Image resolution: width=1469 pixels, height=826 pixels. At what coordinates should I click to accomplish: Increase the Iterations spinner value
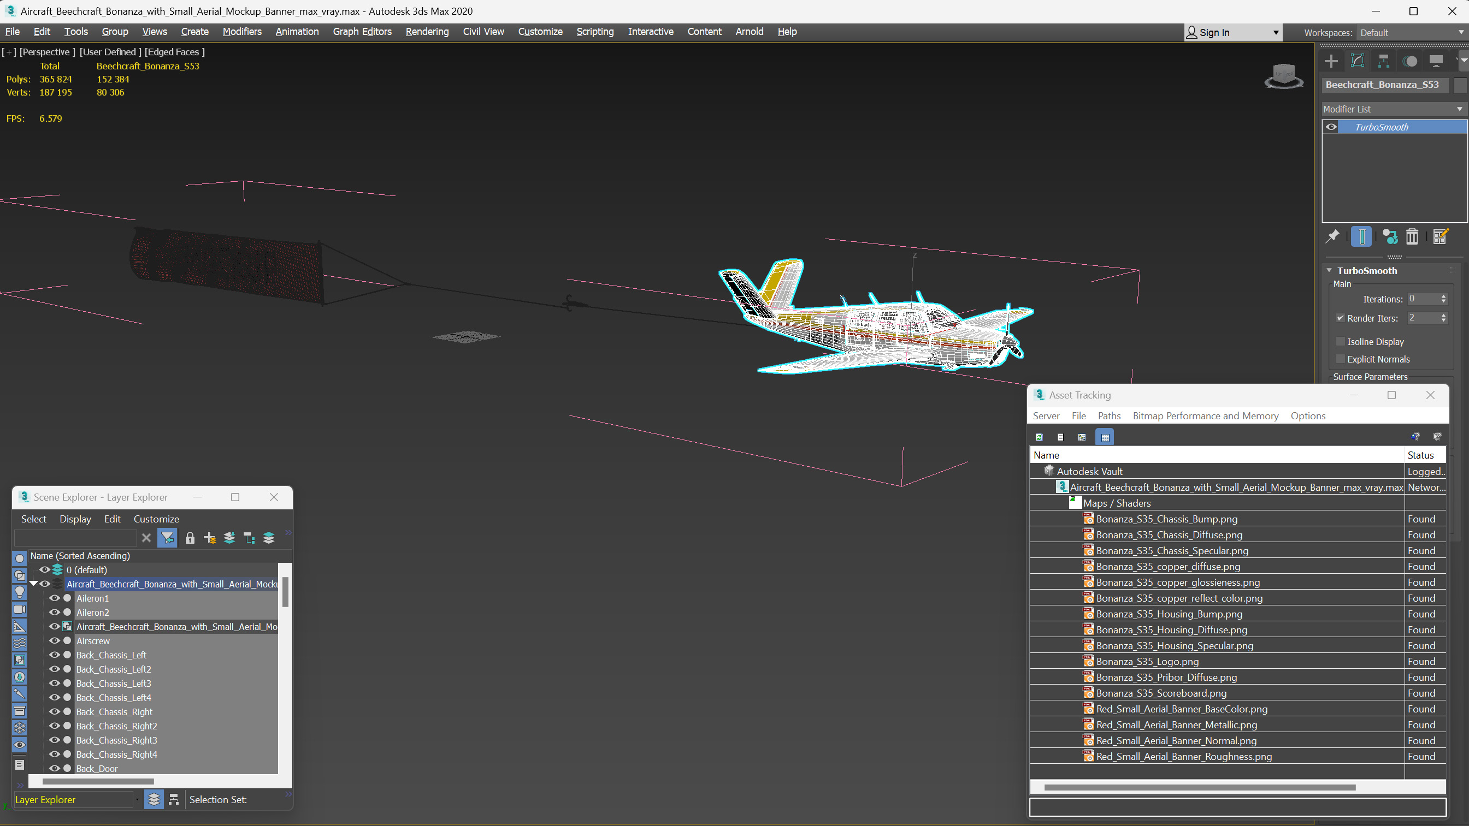pos(1443,296)
